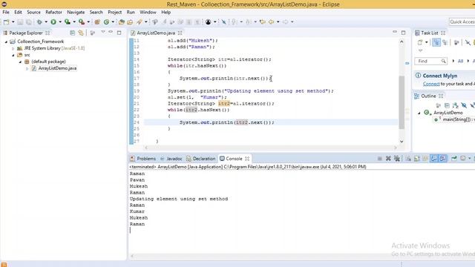The image size is (475, 267).
Task: Collapse the (default package) node
Action: pos(20,62)
